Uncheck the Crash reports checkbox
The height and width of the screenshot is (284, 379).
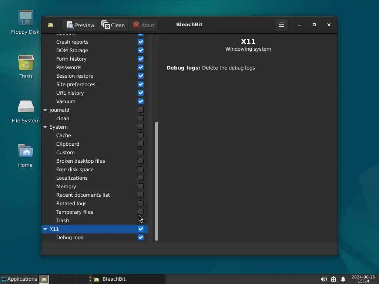tap(141, 42)
